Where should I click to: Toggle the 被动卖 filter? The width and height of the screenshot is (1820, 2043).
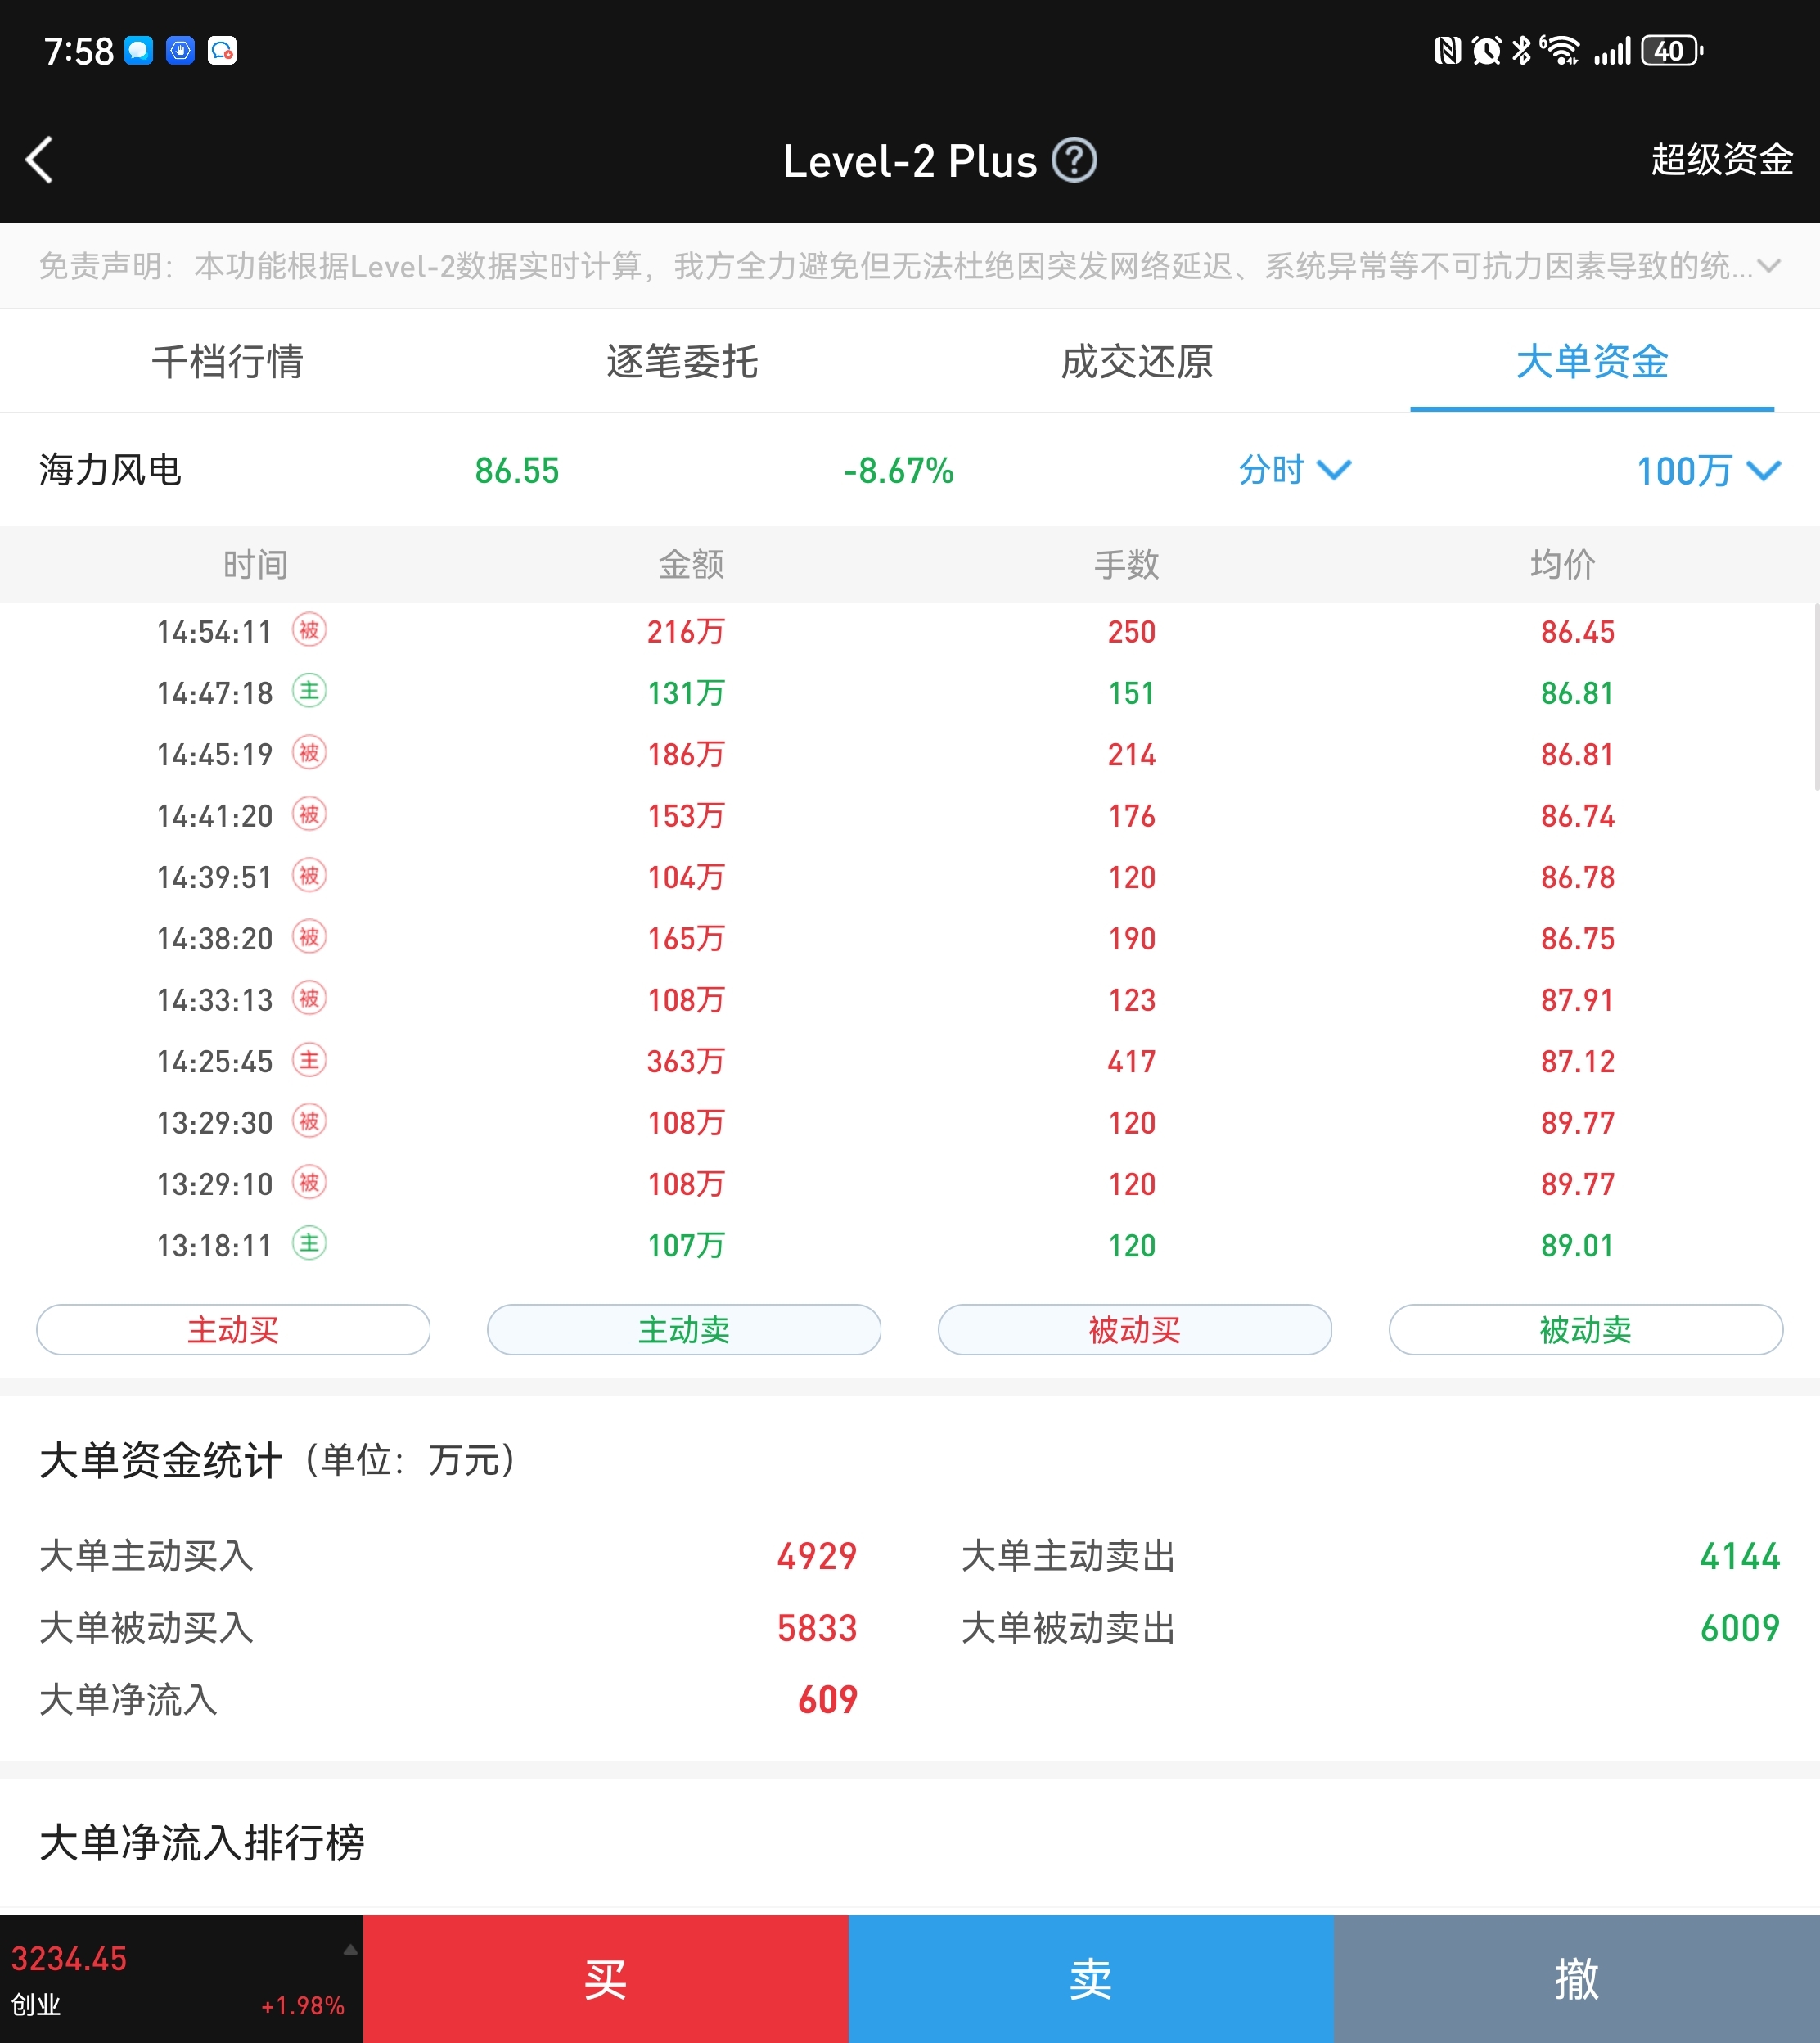point(1586,1330)
